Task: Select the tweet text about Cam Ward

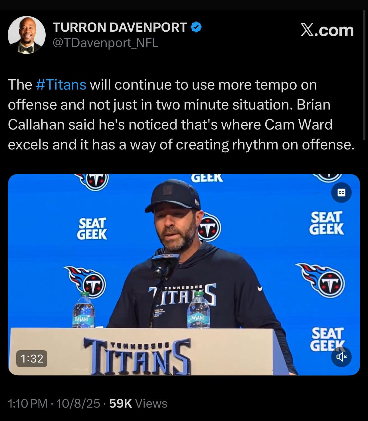Action: pos(181,115)
